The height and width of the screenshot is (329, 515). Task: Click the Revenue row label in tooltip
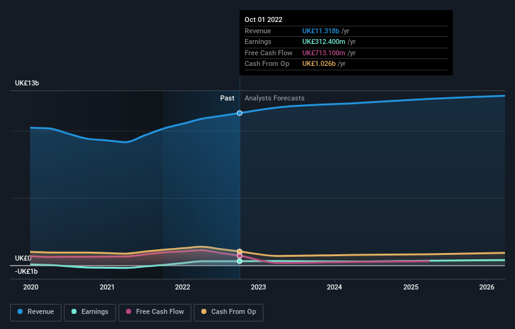coord(258,31)
